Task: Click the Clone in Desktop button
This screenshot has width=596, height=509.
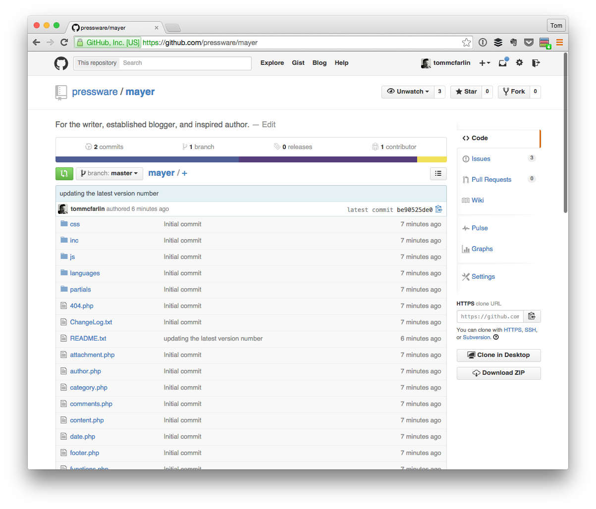Action: point(498,355)
